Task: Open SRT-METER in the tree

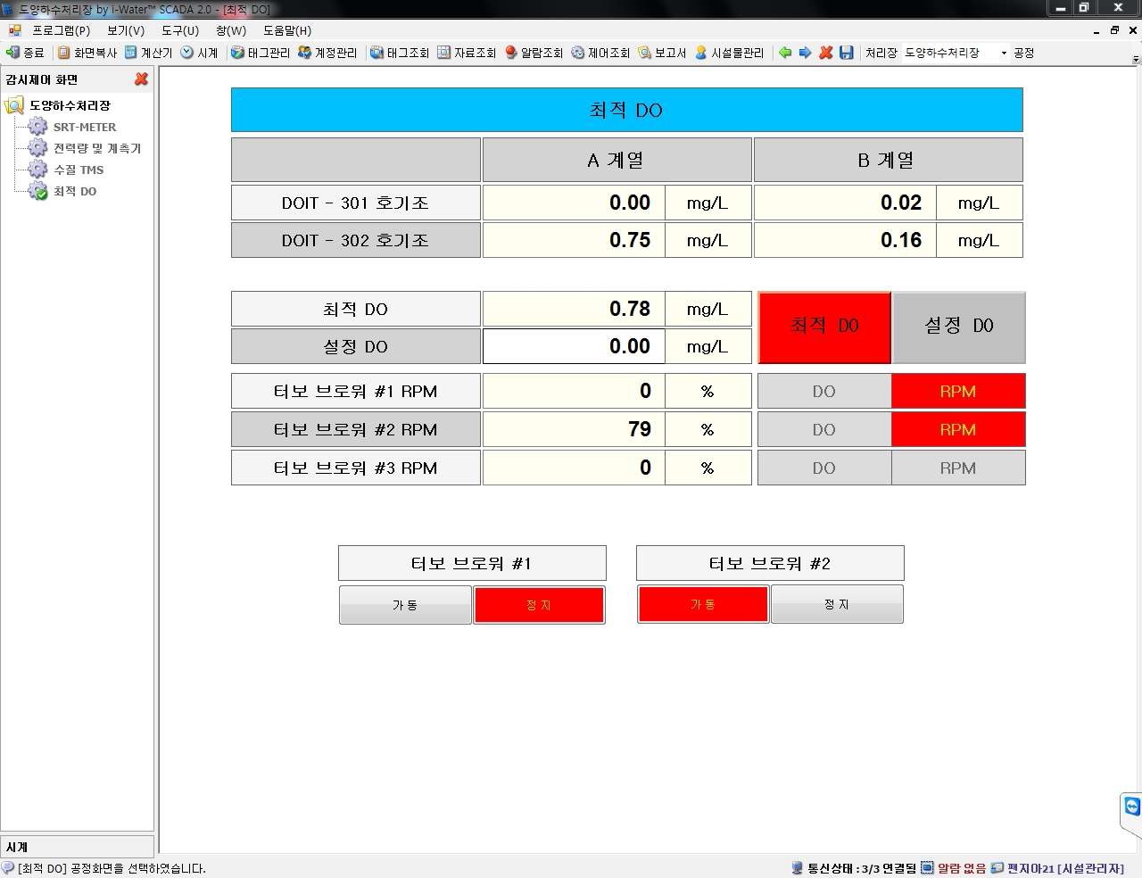Action: click(85, 127)
